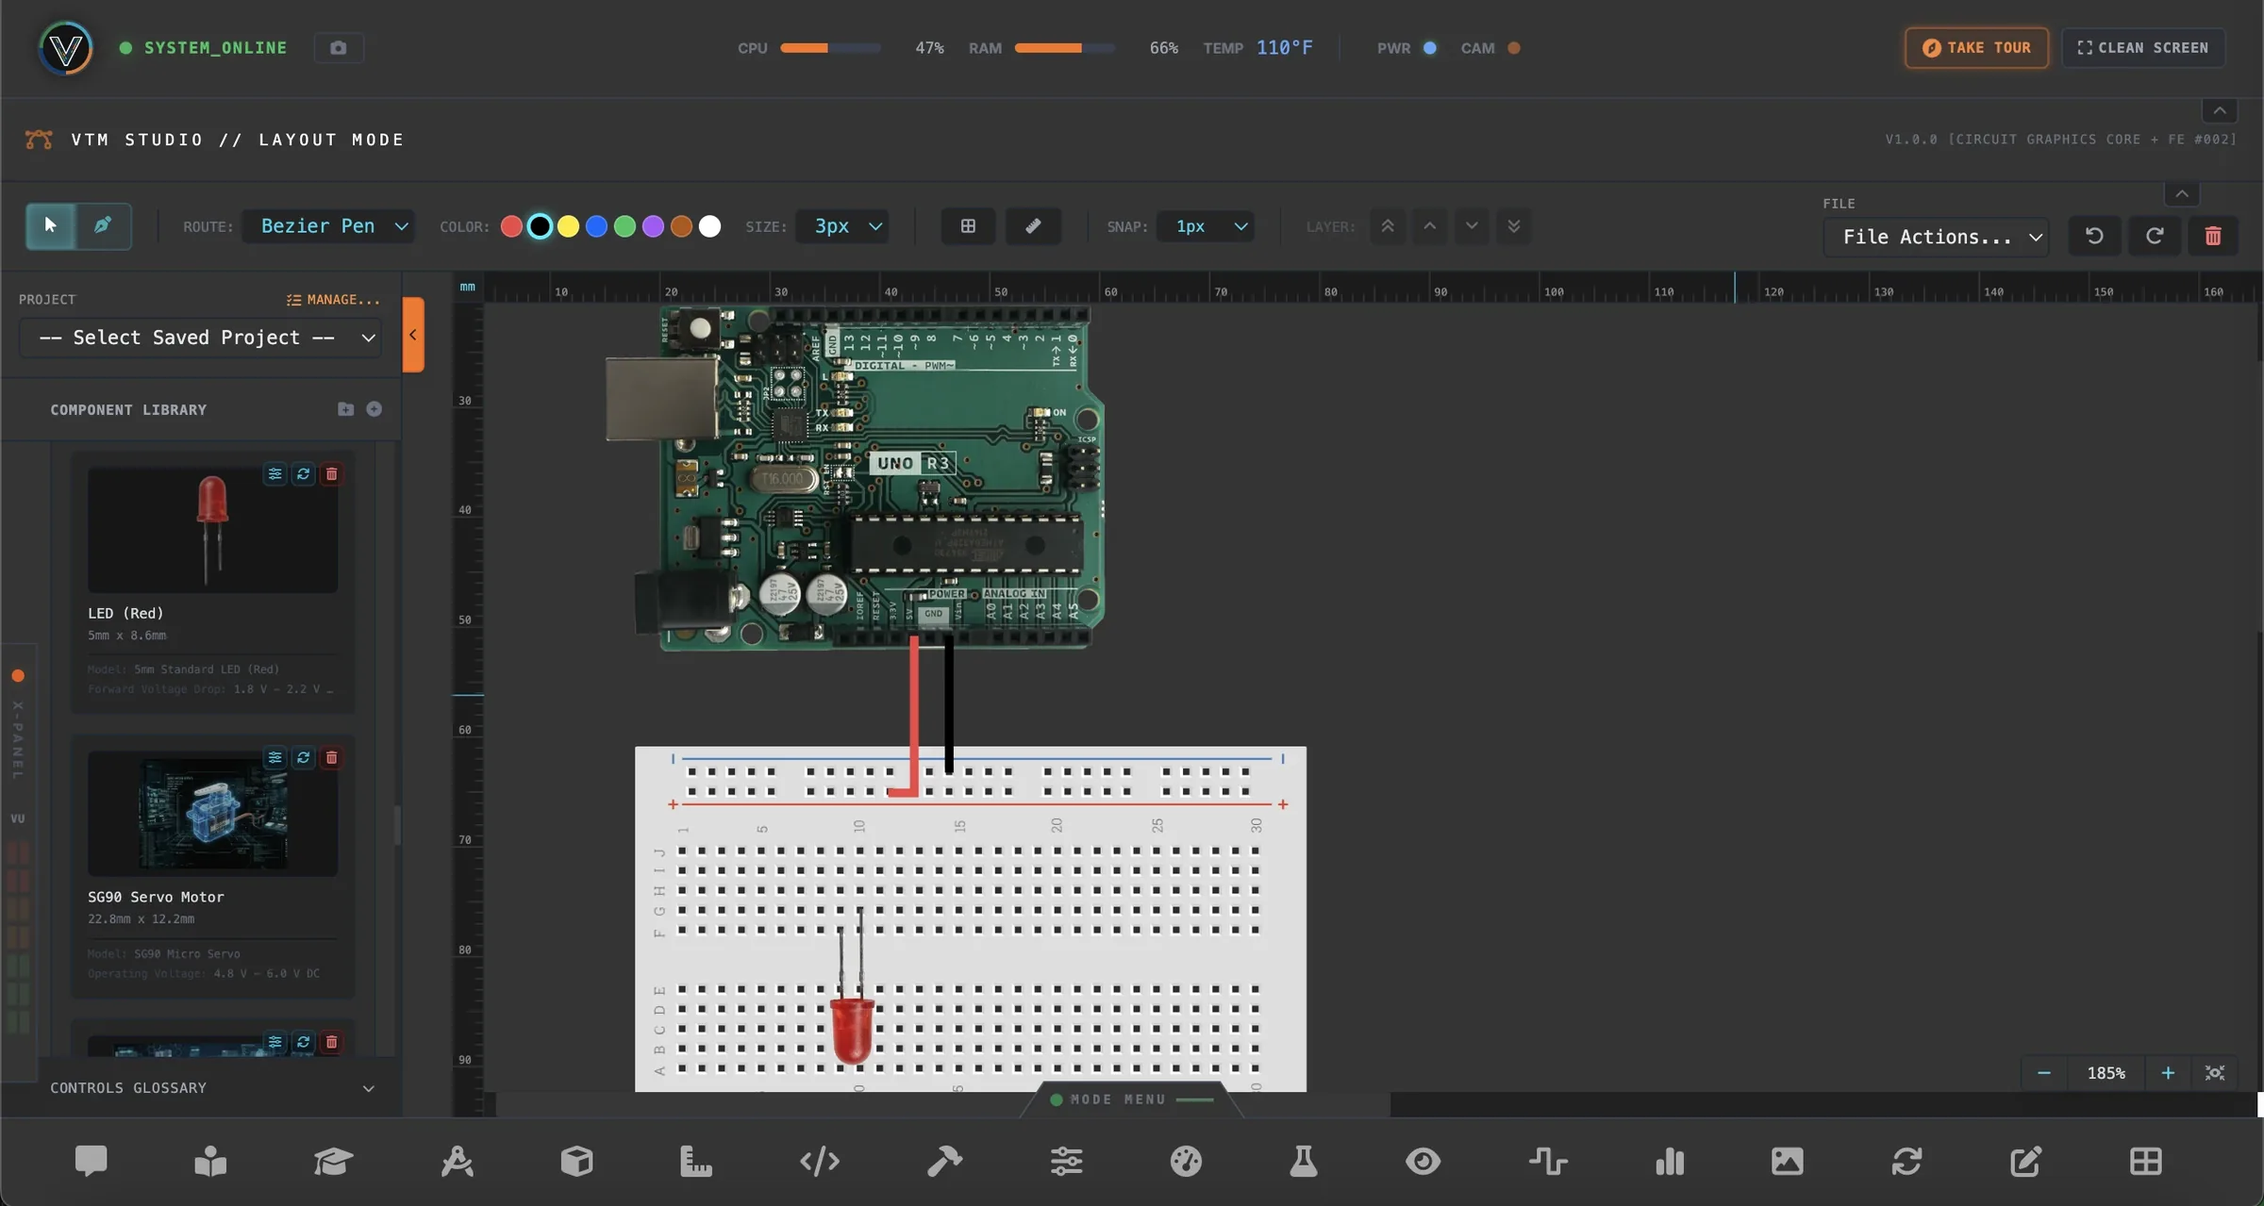Pick the green wire color swatch
Screen dimensions: 2264x1206
pos(624,226)
